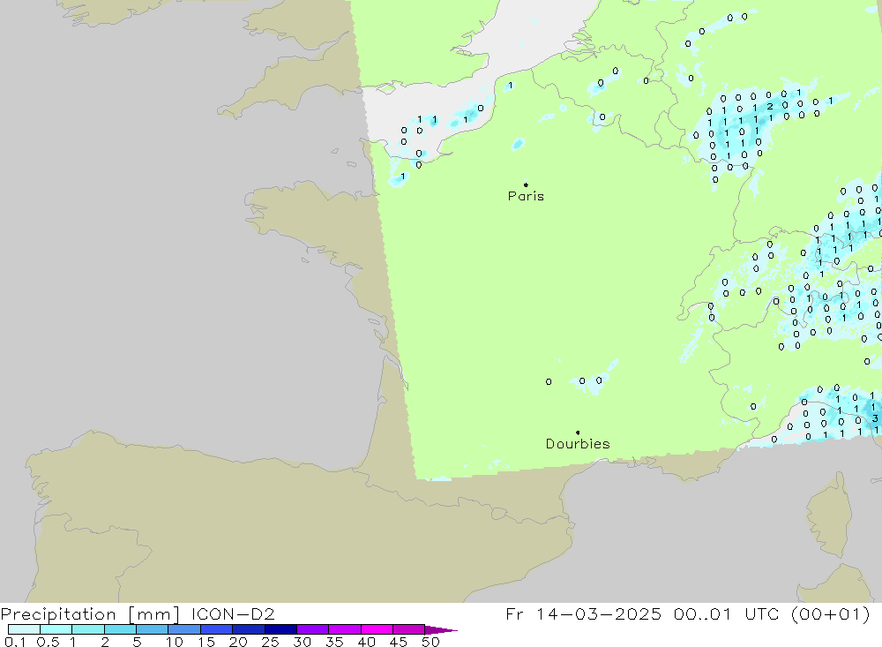Click the '0.1' legend scale label
Image resolution: width=882 pixels, height=647 pixels.
[15, 642]
